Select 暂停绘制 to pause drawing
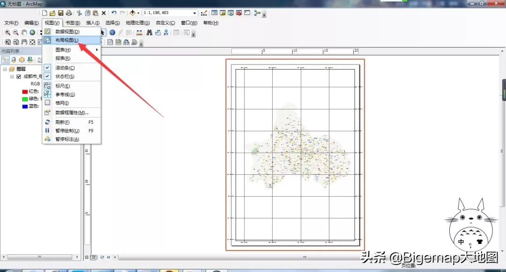 coord(66,130)
